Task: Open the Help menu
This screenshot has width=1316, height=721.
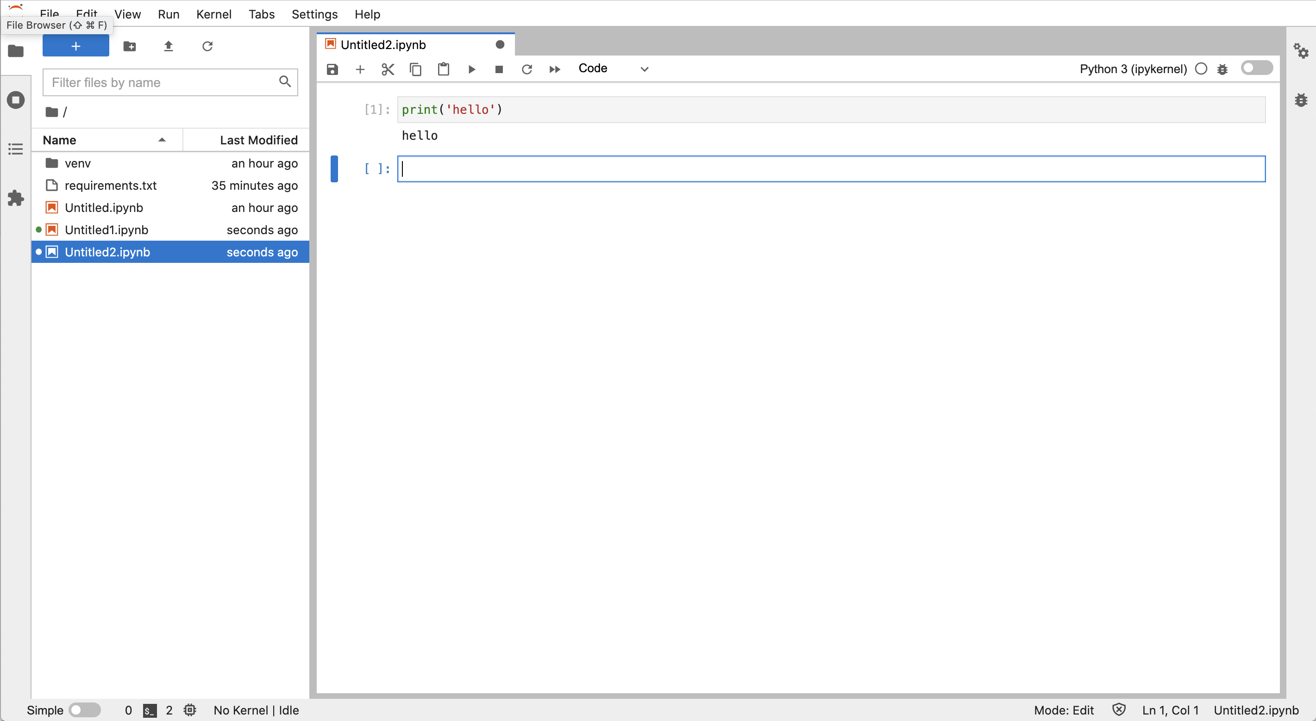Action: 367,14
